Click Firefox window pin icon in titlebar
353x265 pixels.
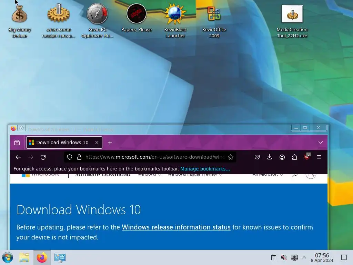(22, 128)
